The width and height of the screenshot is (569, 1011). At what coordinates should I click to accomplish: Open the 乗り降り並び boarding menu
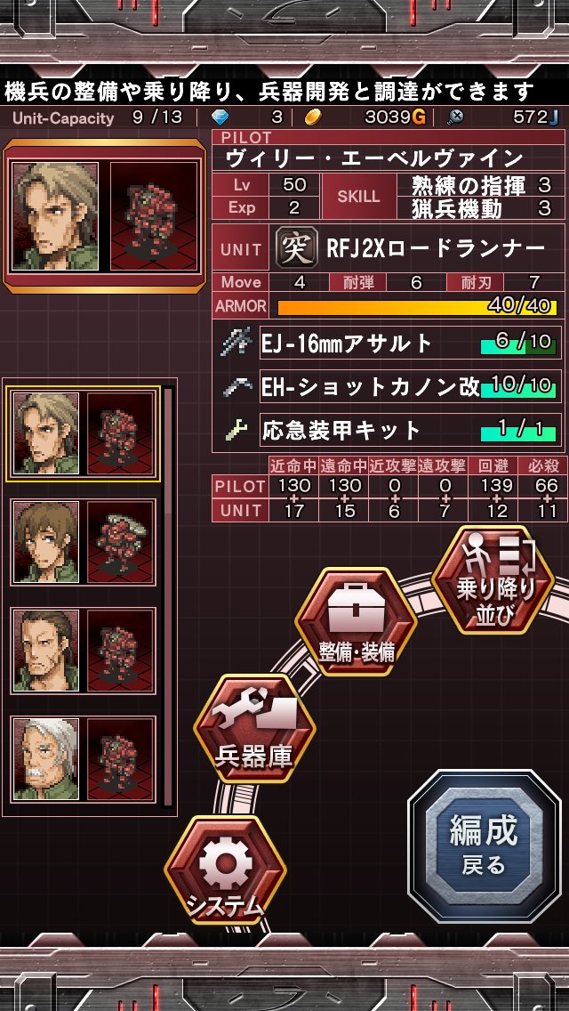pos(493,580)
